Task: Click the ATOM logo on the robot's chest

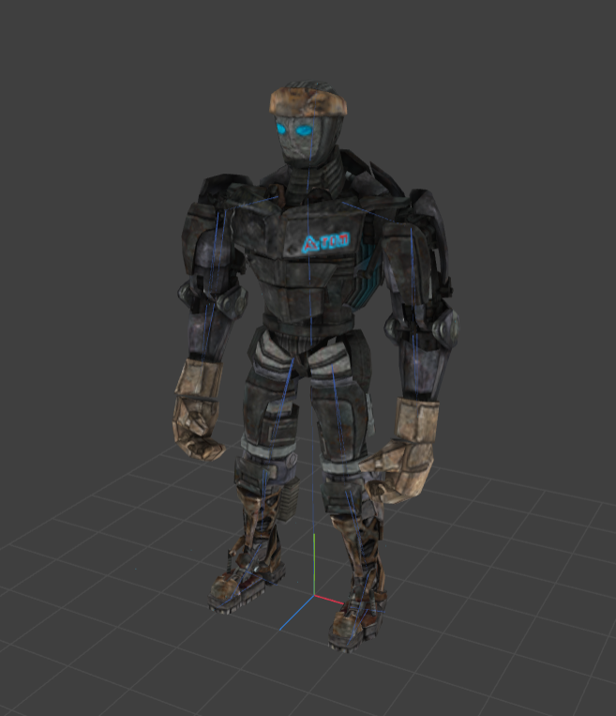Action: tap(325, 243)
